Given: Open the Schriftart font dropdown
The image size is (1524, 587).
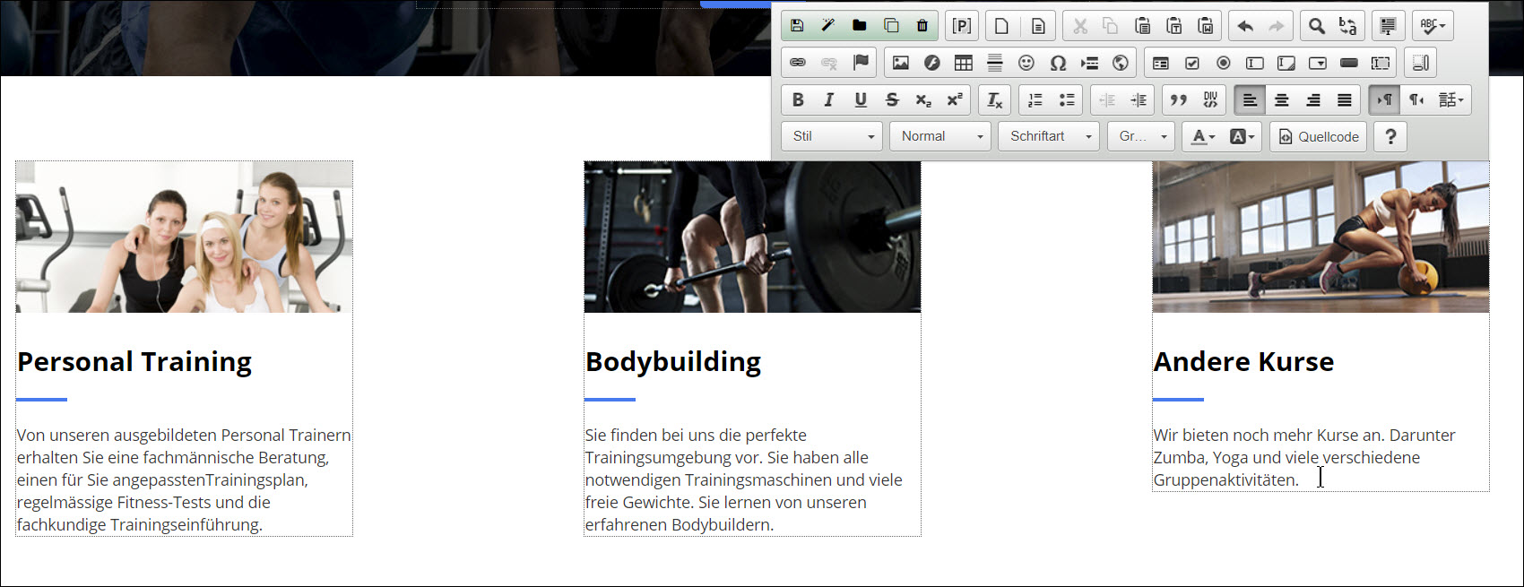Looking at the screenshot, I should tap(1049, 136).
